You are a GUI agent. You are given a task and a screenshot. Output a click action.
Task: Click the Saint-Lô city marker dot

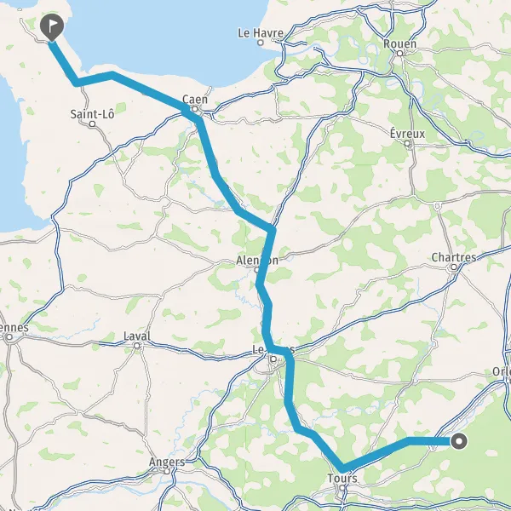point(92,123)
